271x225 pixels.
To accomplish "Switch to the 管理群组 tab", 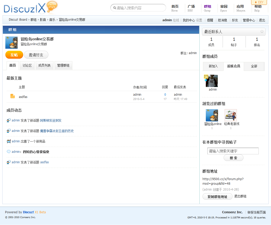I will [63, 65].
